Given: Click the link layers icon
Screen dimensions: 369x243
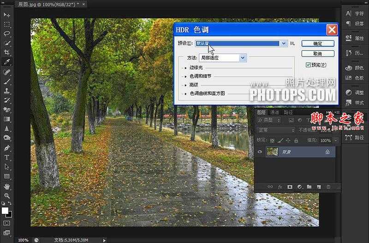Looking at the screenshot, I should 270,187.
